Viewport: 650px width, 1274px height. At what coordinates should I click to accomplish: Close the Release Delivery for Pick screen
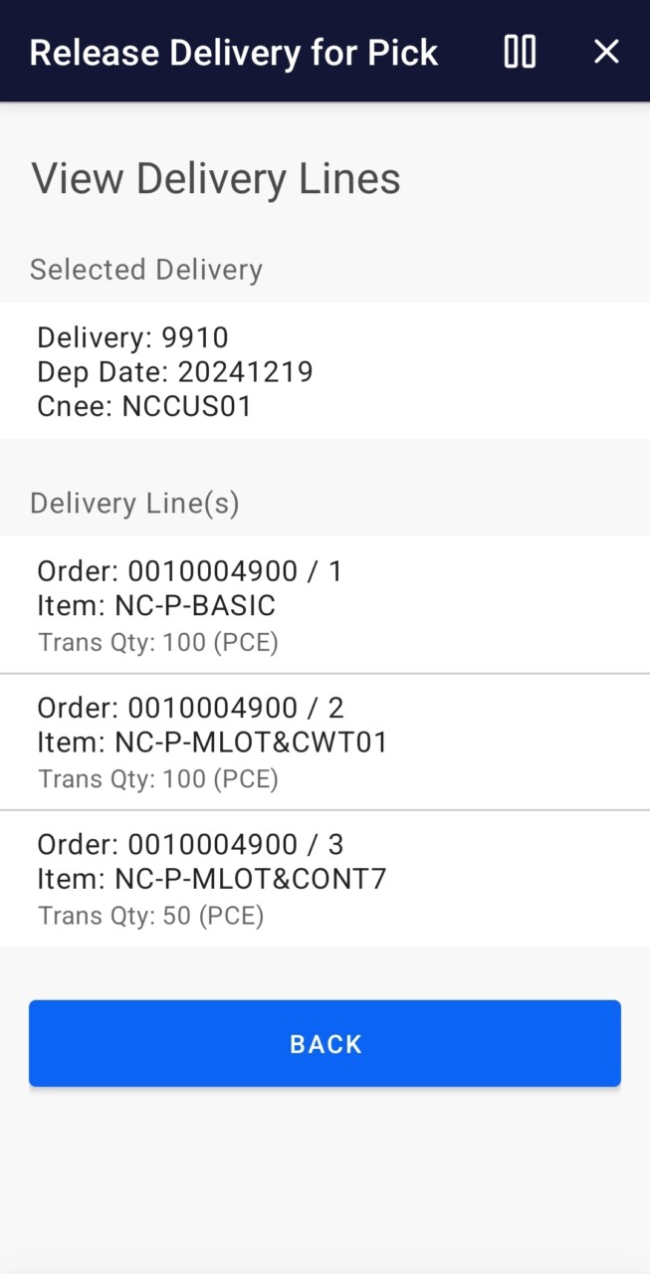click(606, 52)
